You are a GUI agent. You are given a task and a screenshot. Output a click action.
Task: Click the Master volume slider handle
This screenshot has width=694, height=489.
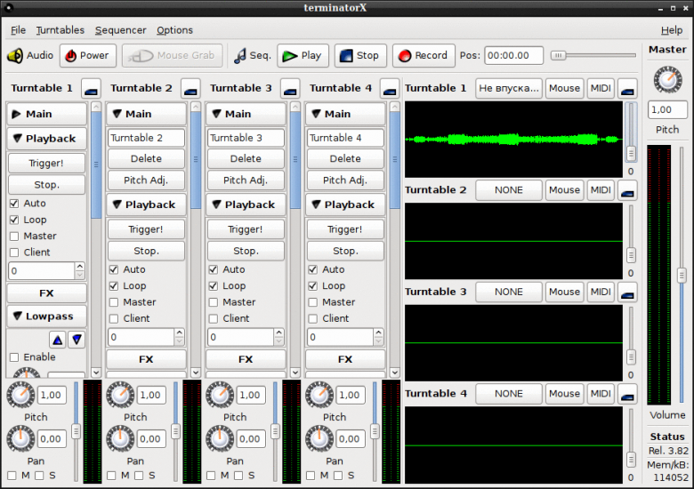tap(682, 276)
